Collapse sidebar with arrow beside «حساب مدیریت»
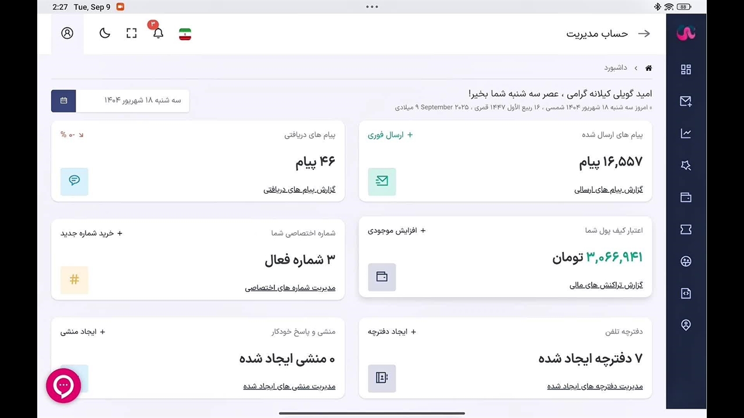 pos(644,34)
